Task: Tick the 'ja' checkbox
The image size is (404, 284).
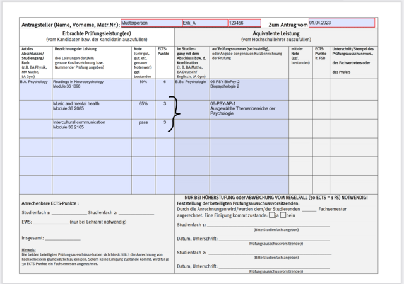Action: (x=271, y=215)
